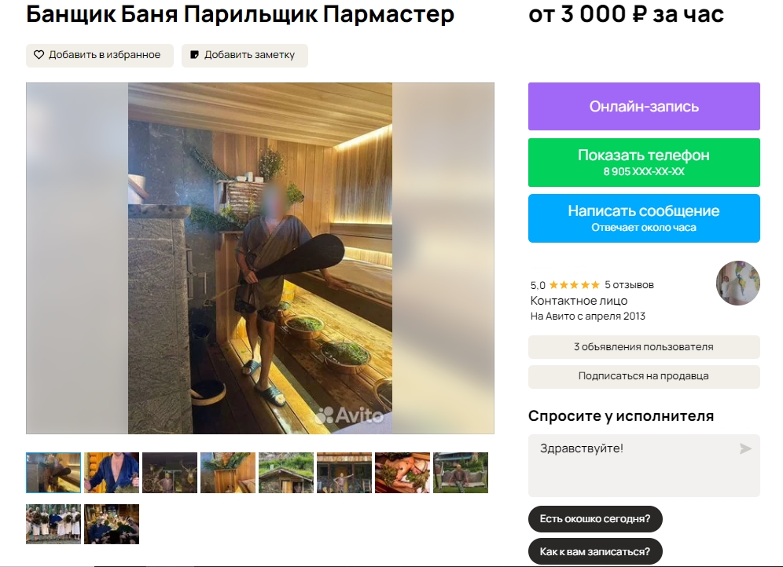
Task: Open the group photo thumbnail
Action: tap(53, 524)
